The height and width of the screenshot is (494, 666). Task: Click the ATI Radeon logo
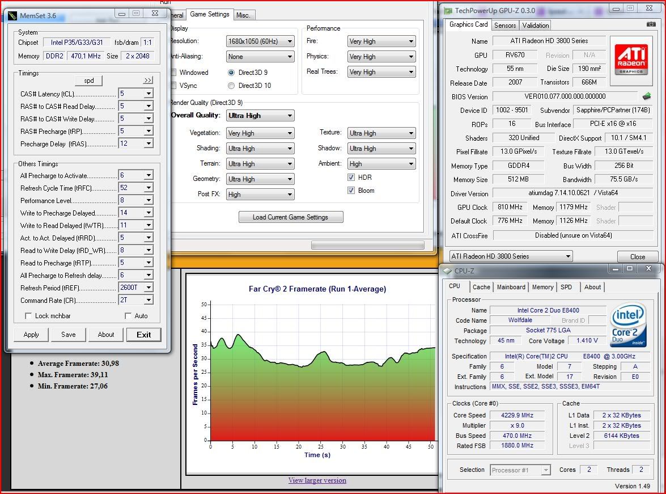tap(631, 58)
